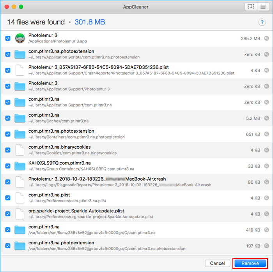Click magnifier icon for 410 KB var/folders row
This screenshot has width=273, height=272.
(266, 230)
